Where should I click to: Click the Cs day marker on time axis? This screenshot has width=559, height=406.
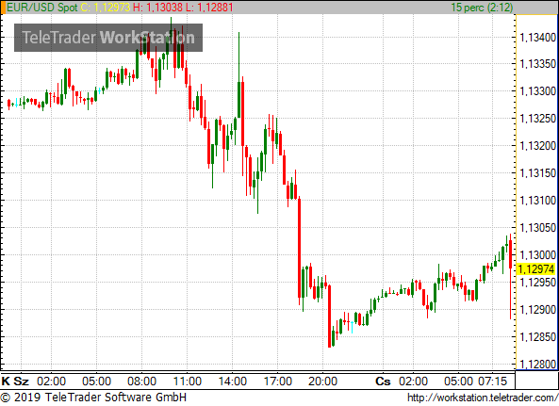coord(383,382)
